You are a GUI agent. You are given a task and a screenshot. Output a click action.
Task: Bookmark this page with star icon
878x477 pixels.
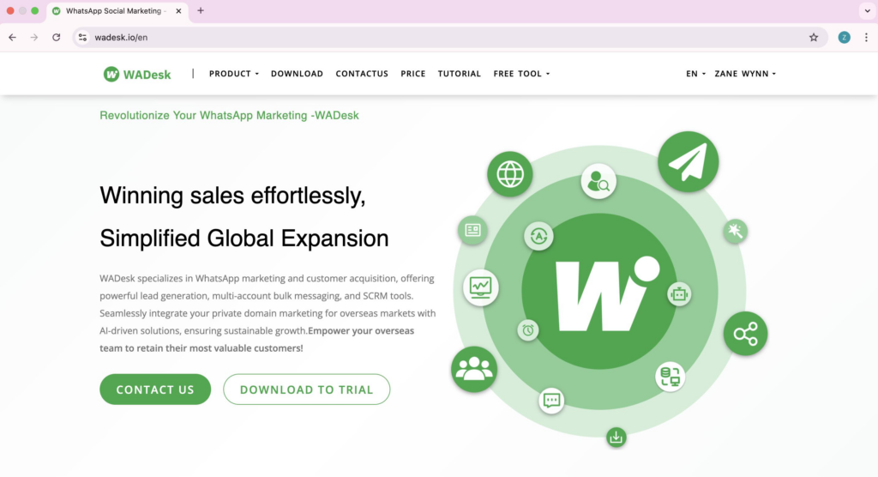814,38
